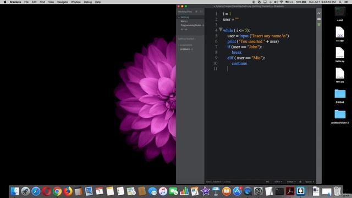Click the Spaces indentation toggle in the status bar
Screen dimensions: 352x198
tap(310, 182)
